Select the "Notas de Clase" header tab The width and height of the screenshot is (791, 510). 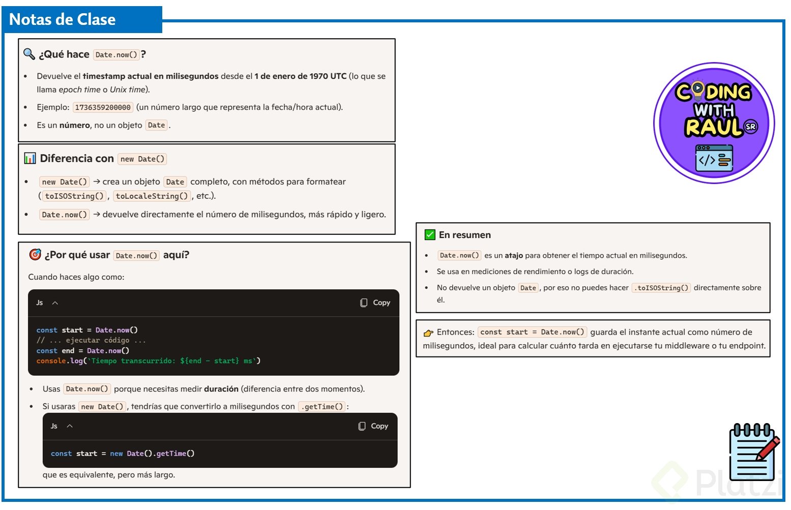[63, 20]
